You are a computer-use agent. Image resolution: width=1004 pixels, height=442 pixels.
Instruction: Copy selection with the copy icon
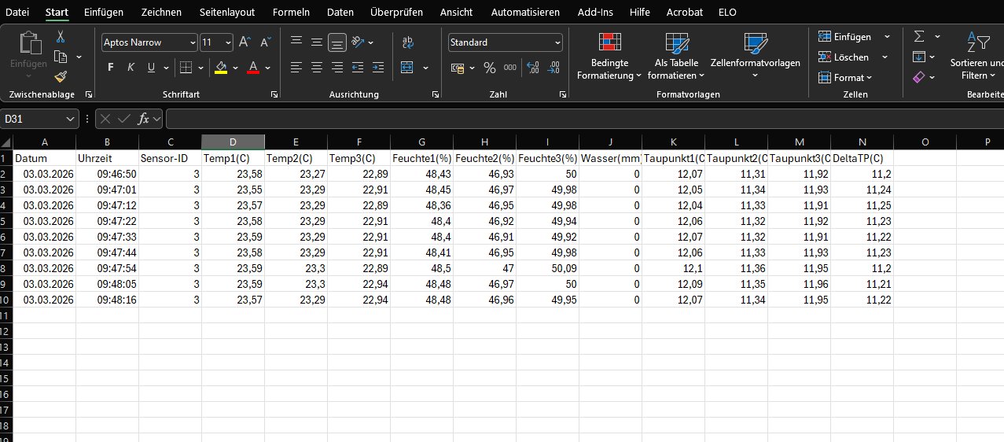(61, 57)
